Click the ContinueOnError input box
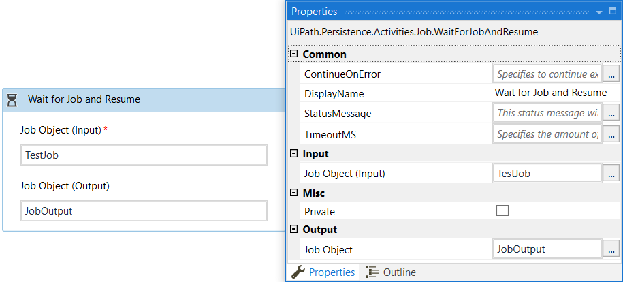The height and width of the screenshot is (282, 623). (547, 74)
